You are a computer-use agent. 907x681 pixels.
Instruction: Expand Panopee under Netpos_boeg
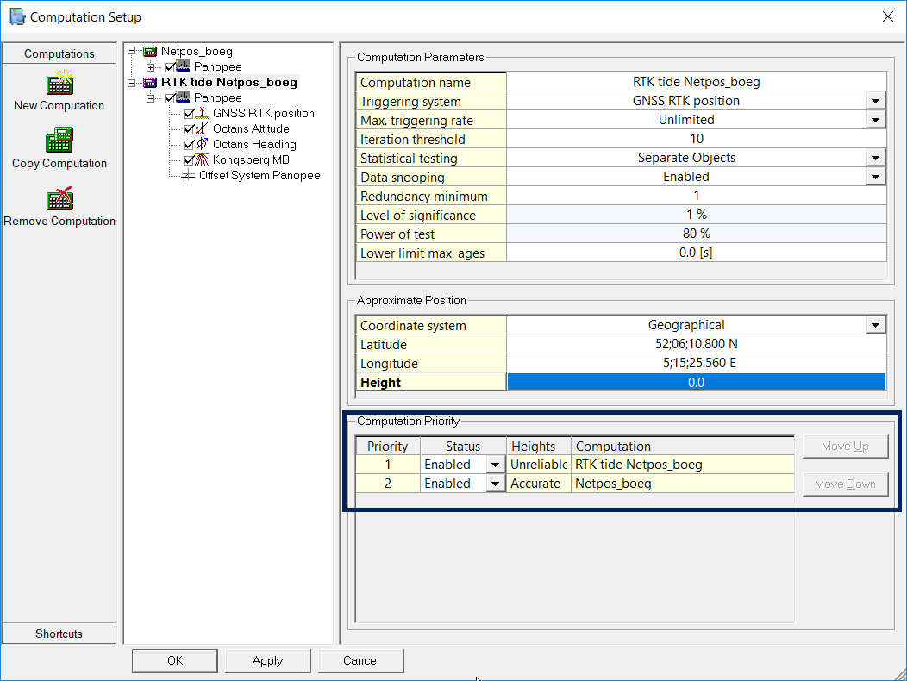[x=151, y=67]
